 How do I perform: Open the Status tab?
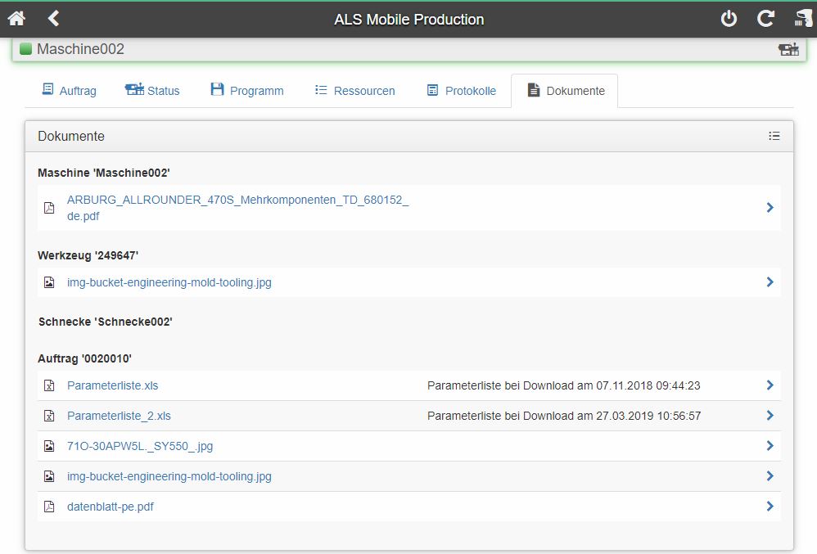click(152, 91)
